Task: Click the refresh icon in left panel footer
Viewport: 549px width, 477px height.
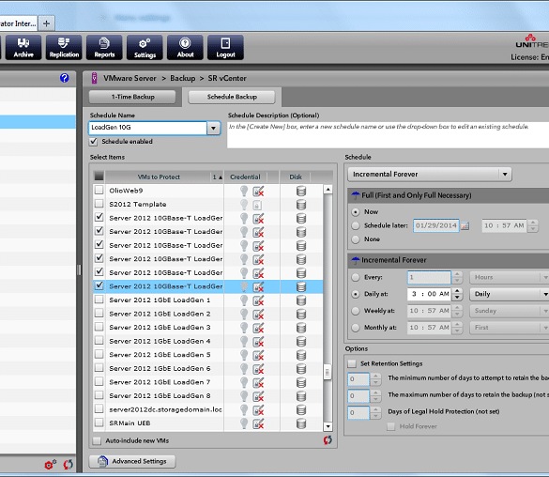Action: (x=68, y=465)
